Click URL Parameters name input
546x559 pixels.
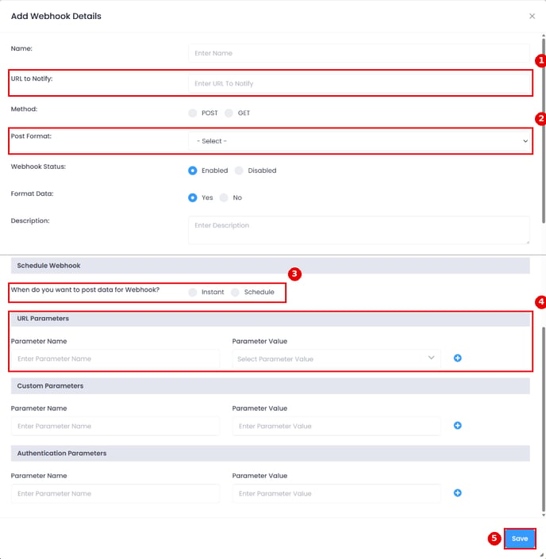pyautogui.click(x=115, y=358)
